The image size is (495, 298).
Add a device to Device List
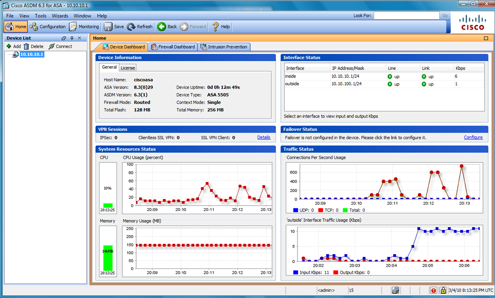[13, 47]
